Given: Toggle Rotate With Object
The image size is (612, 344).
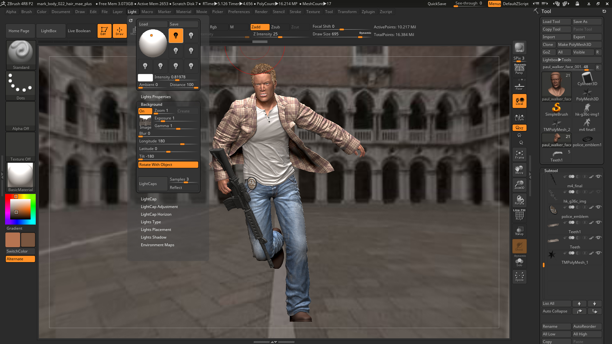Looking at the screenshot, I should 168,165.
